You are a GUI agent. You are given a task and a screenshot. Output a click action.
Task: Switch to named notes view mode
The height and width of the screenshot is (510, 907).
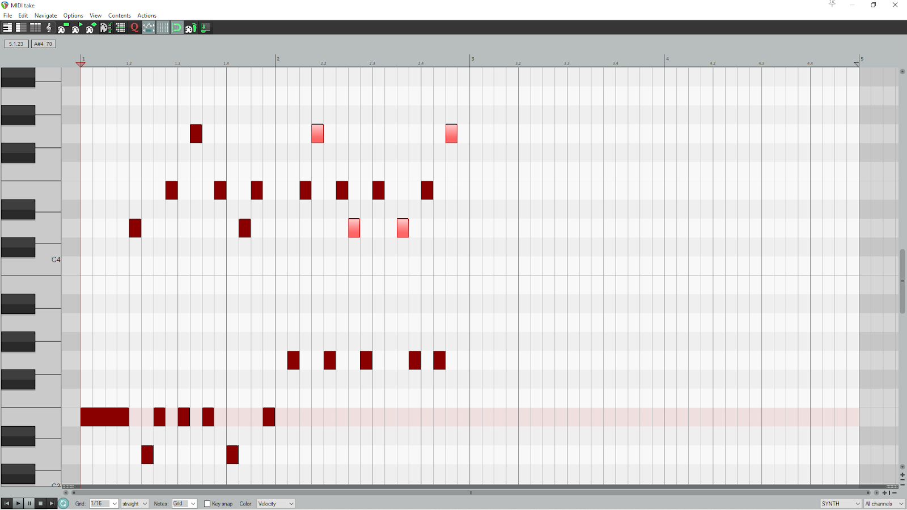pos(21,27)
